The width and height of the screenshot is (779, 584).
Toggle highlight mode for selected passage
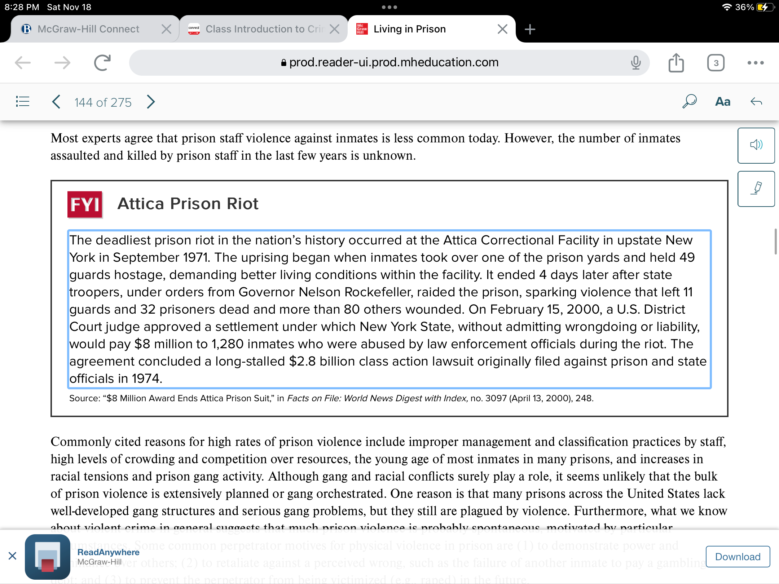click(756, 189)
